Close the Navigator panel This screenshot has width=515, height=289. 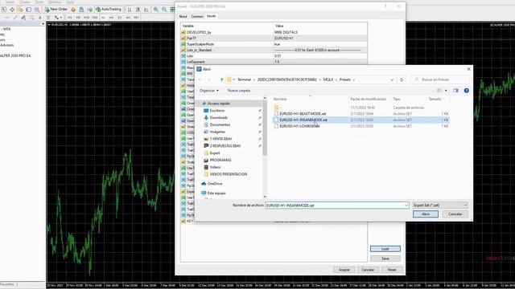click(x=43, y=24)
